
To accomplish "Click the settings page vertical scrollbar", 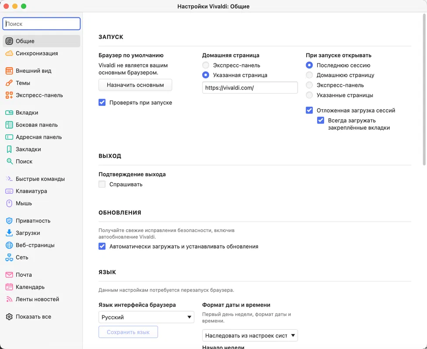I will point(424,87).
